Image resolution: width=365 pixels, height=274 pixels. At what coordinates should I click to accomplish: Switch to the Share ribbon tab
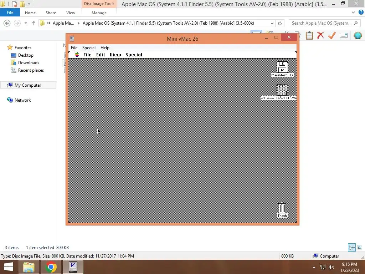(51, 13)
